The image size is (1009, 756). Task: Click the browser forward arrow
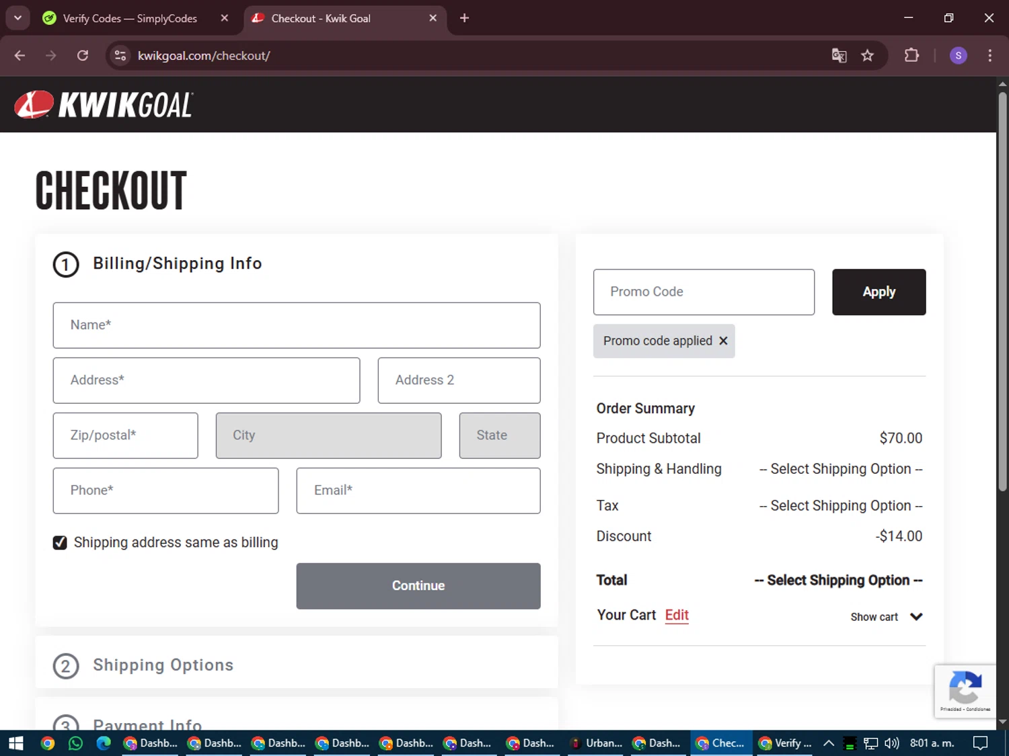click(51, 56)
